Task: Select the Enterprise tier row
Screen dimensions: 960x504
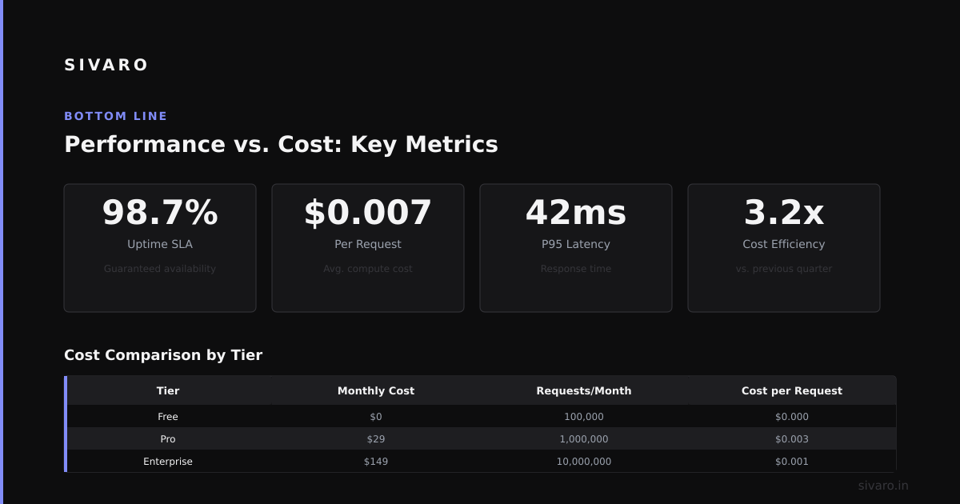Action: [482, 462]
